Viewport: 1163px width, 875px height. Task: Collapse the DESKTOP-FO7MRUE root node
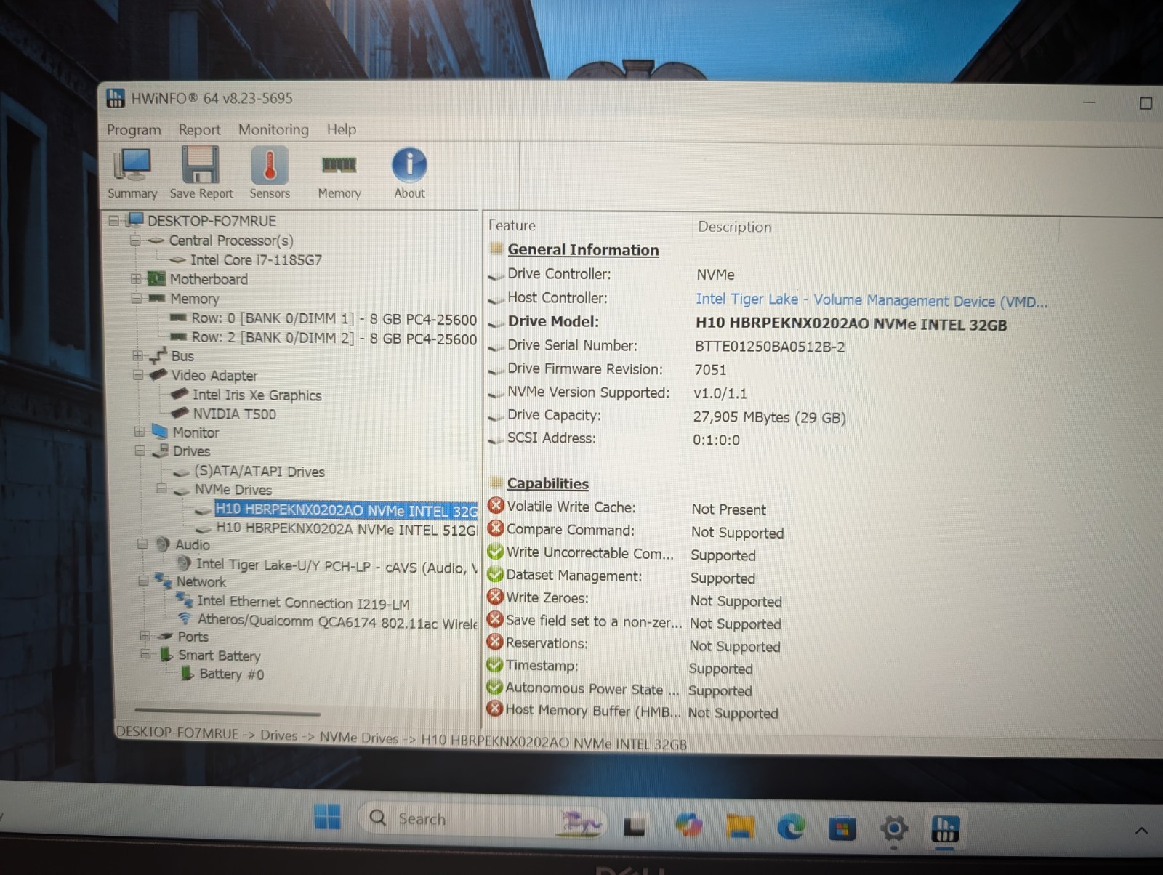coord(114,220)
